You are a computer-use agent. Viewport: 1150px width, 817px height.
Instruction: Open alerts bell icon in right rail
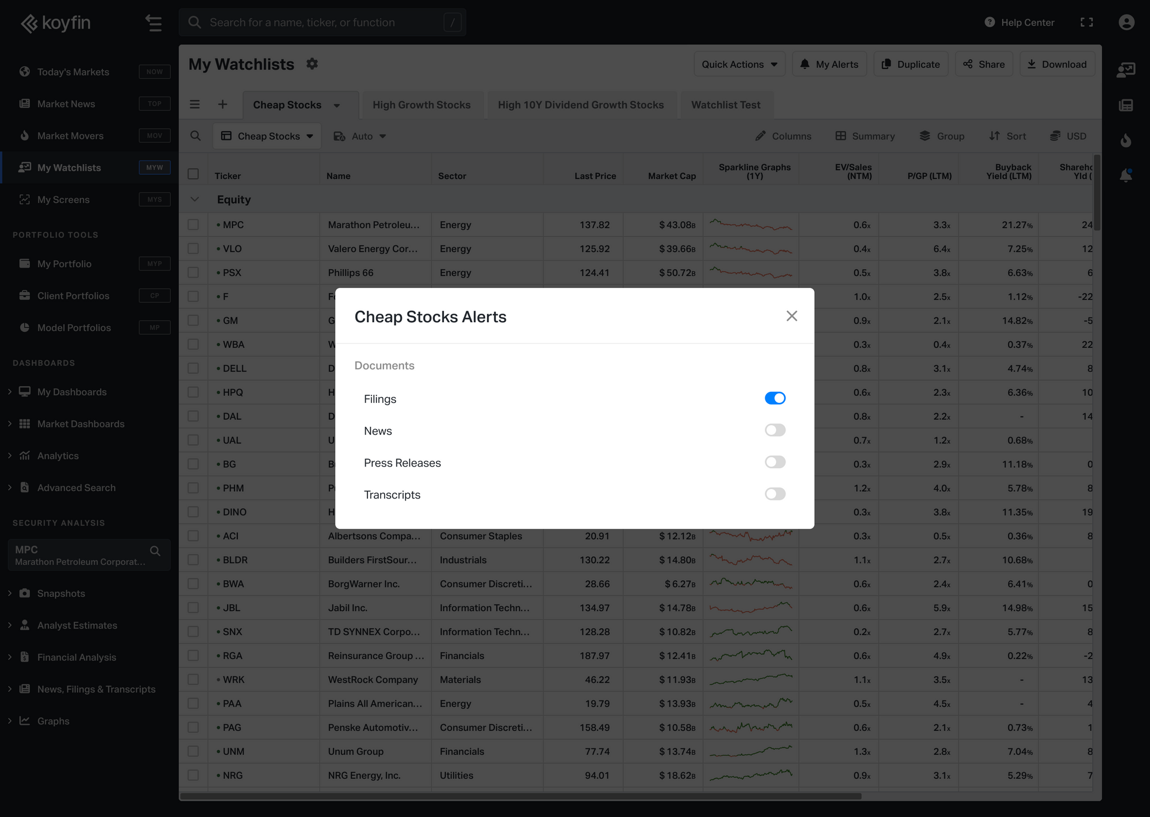[1126, 175]
